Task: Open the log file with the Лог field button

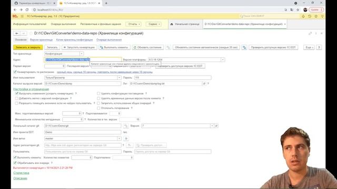Action: (x=204, y=83)
